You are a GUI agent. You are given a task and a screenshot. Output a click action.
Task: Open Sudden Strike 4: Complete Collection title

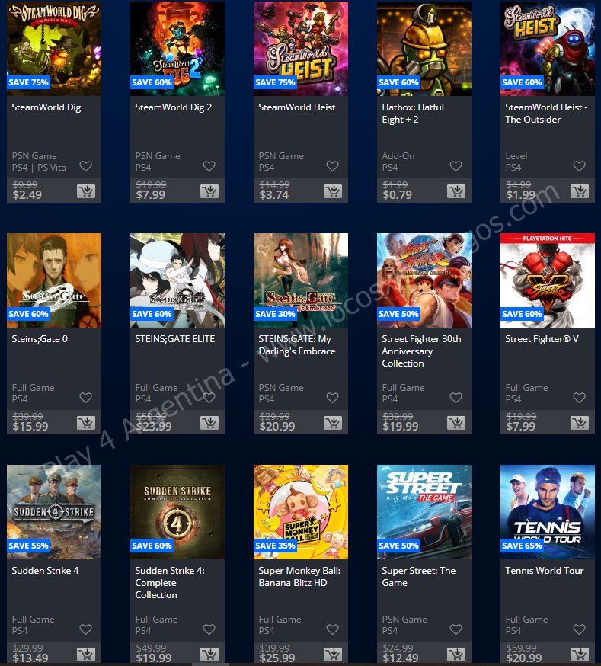click(170, 583)
